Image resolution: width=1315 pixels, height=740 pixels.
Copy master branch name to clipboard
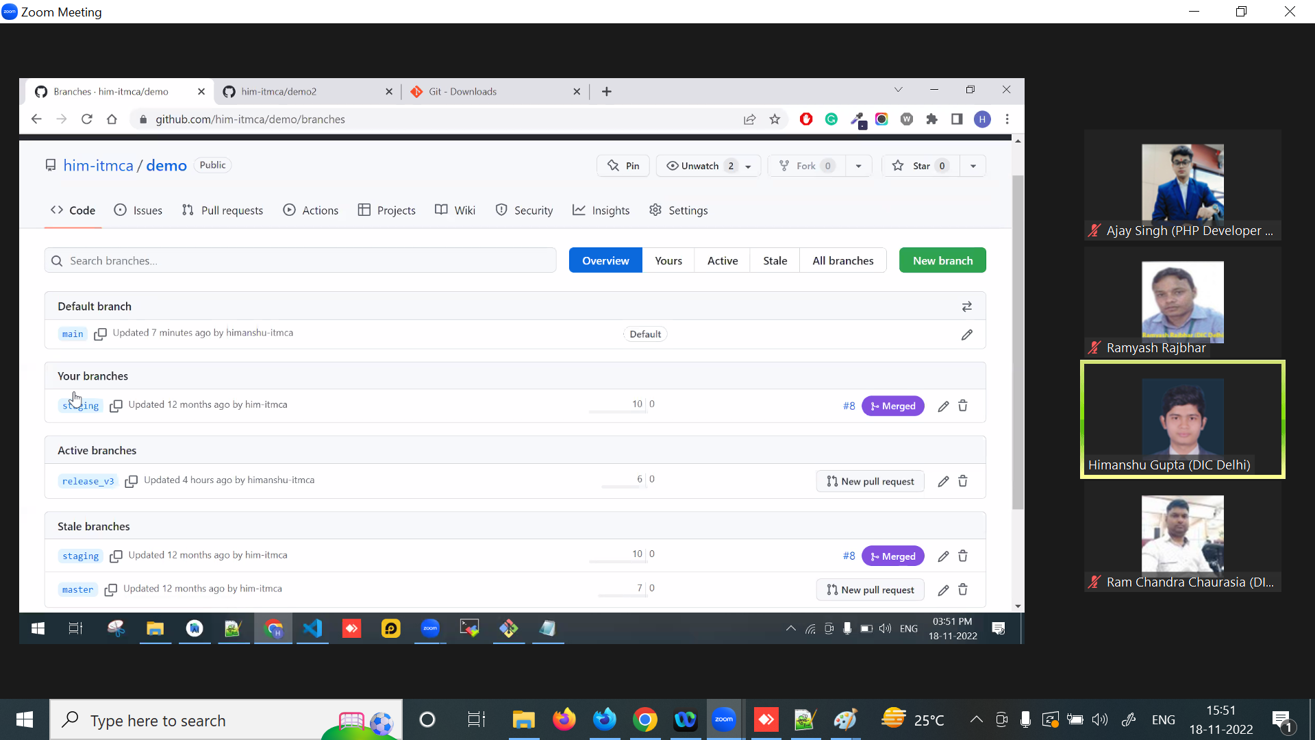pos(110,590)
